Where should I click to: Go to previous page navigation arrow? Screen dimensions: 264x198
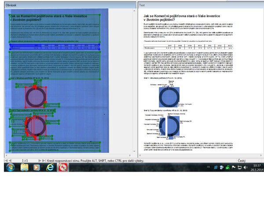(x=10, y=161)
